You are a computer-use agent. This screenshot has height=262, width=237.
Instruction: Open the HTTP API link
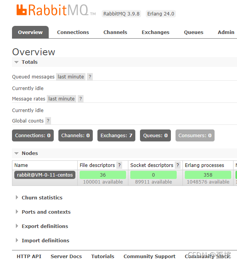[29, 256]
